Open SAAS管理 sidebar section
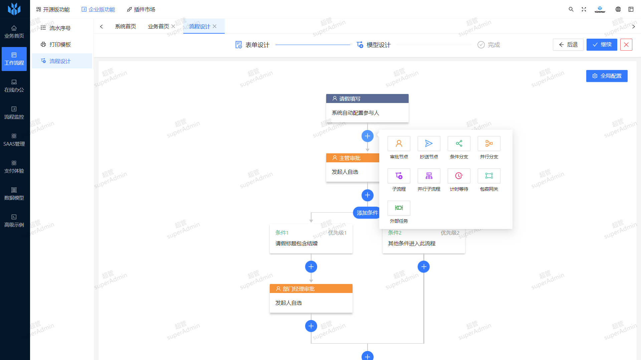 [14, 140]
